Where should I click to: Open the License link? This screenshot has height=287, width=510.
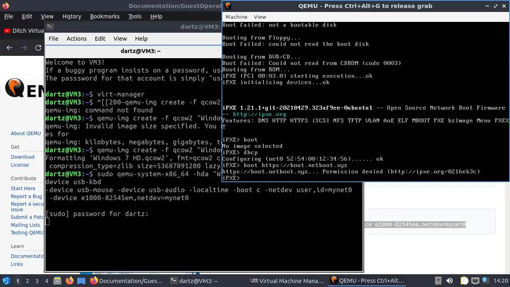(20, 165)
